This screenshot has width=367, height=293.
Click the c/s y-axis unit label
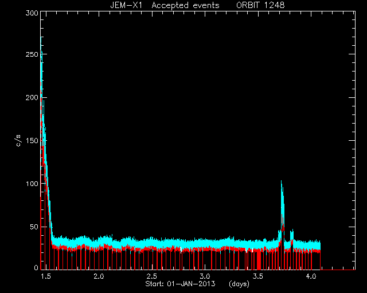(x=19, y=141)
